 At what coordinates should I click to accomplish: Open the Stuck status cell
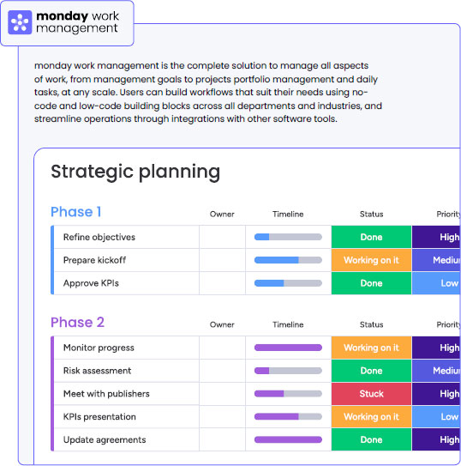371,394
